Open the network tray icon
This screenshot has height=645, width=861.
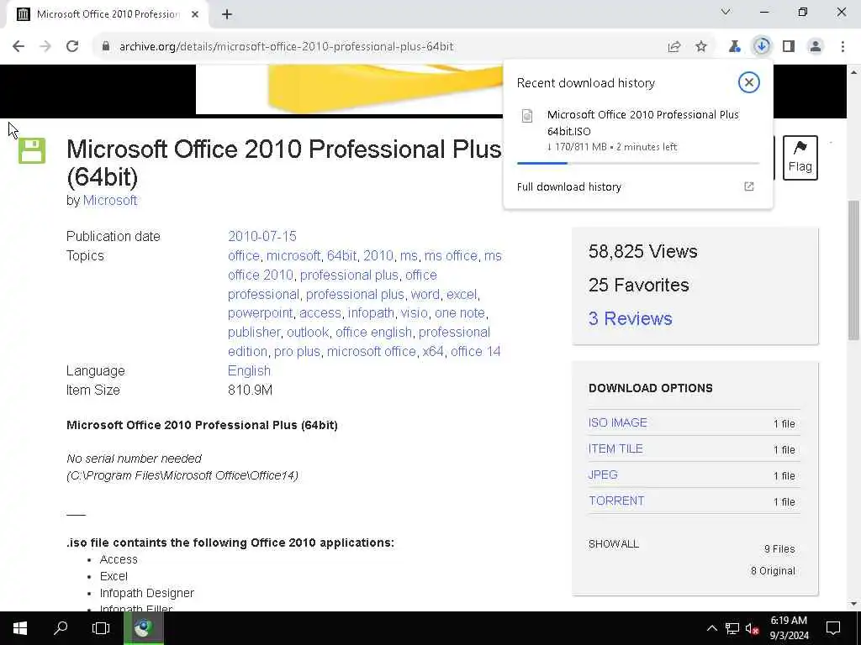click(732, 628)
